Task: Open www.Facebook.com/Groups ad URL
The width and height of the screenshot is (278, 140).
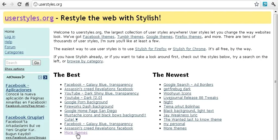Action: 26,138
